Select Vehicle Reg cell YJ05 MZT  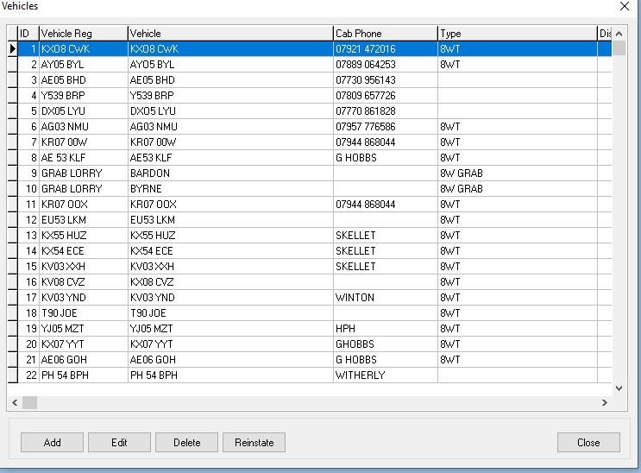pos(84,329)
